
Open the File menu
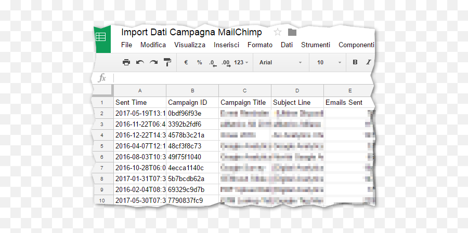(126, 45)
